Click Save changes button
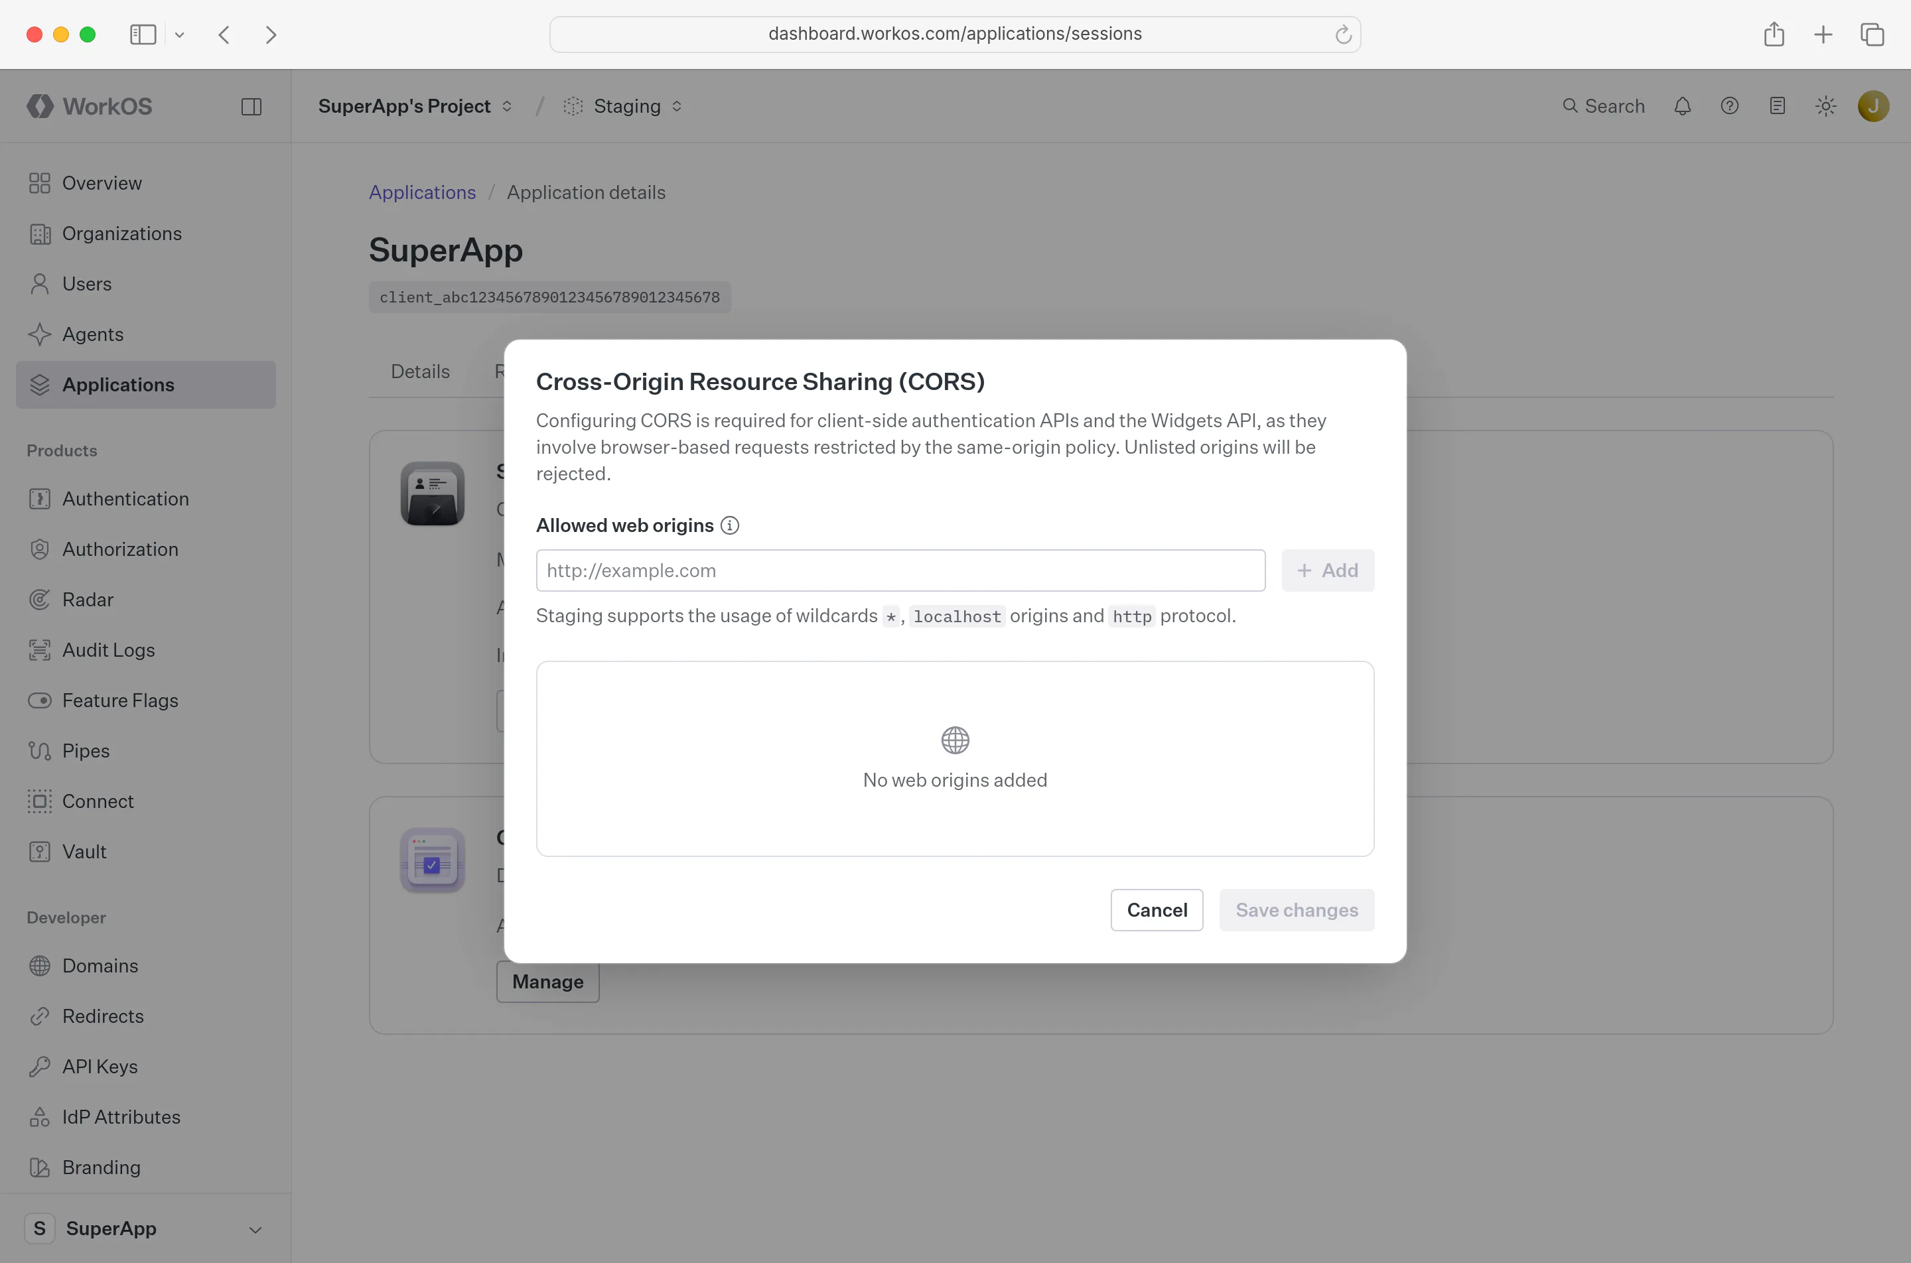 coord(1297,910)
